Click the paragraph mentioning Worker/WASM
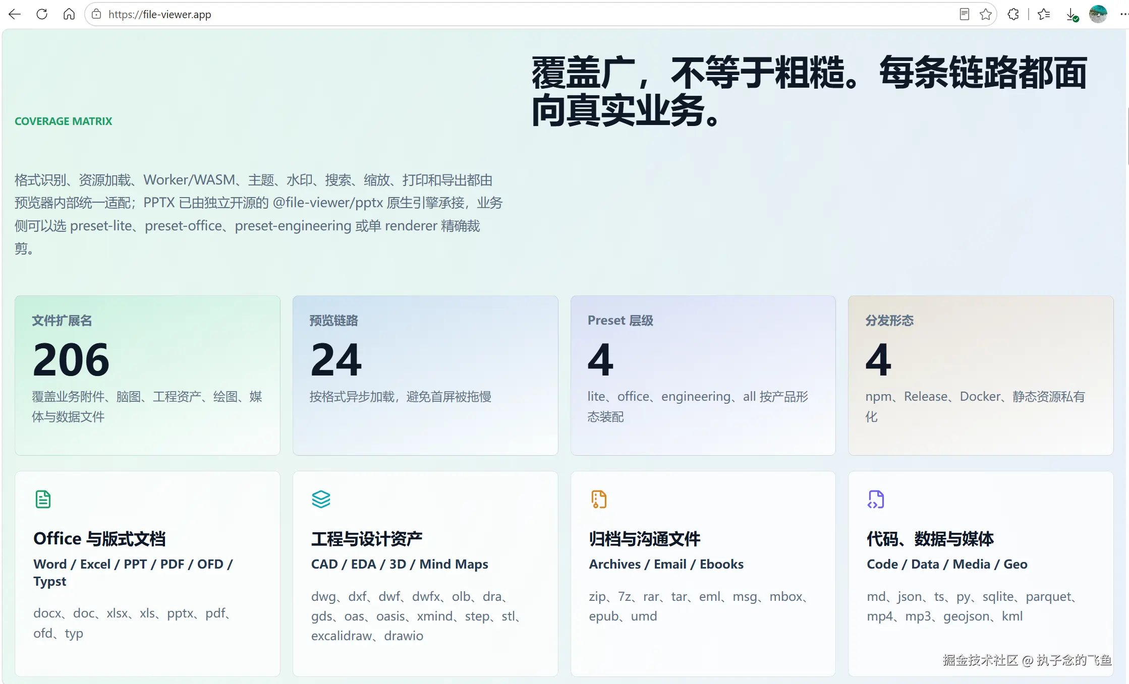Image resolution: width=1129 pixels, height=684 pixels. tap(259, 214)
